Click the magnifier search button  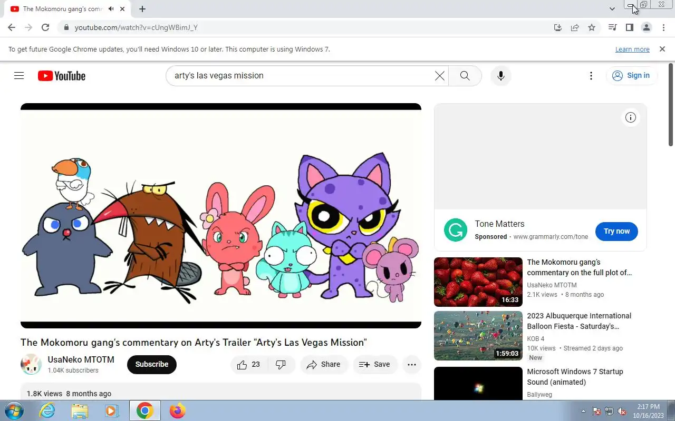(x=465, y=76)
